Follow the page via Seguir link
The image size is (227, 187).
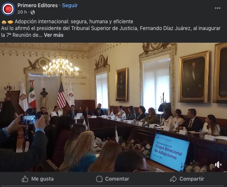click(x=70, y=5)
